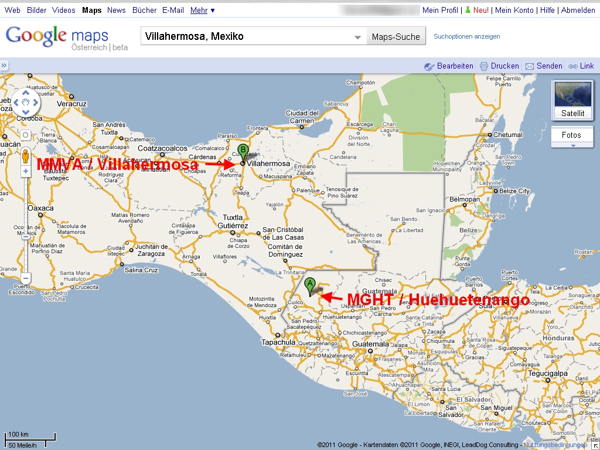The height and width of the screenshot is (450, 600).
Task: Click the hand icon in the pan control
Action: 26,103
